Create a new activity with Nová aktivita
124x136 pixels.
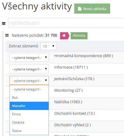pyautogui.click(x=92, y=9)
